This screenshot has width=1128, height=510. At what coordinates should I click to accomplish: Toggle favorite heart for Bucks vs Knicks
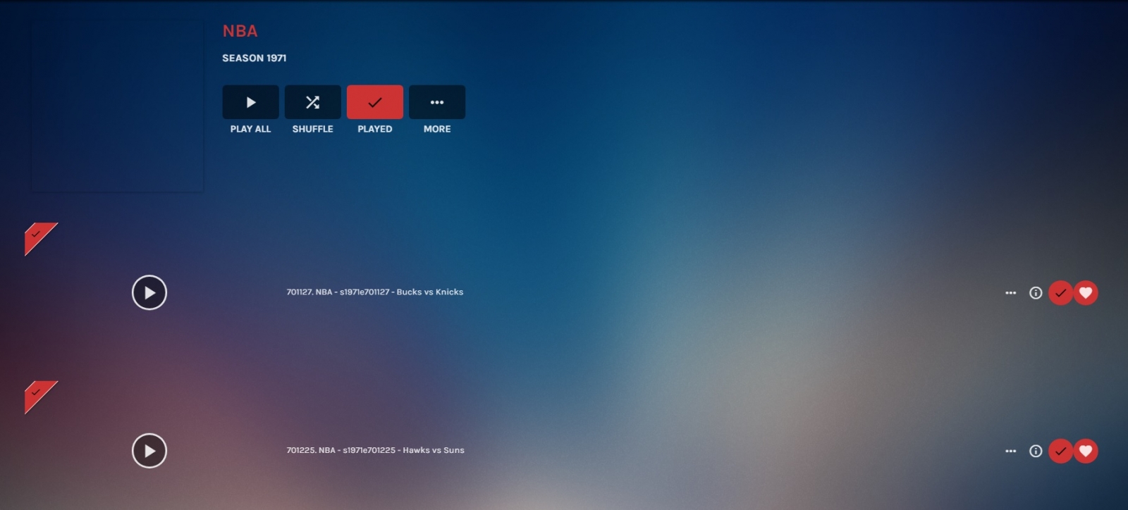click(1086, 292)
